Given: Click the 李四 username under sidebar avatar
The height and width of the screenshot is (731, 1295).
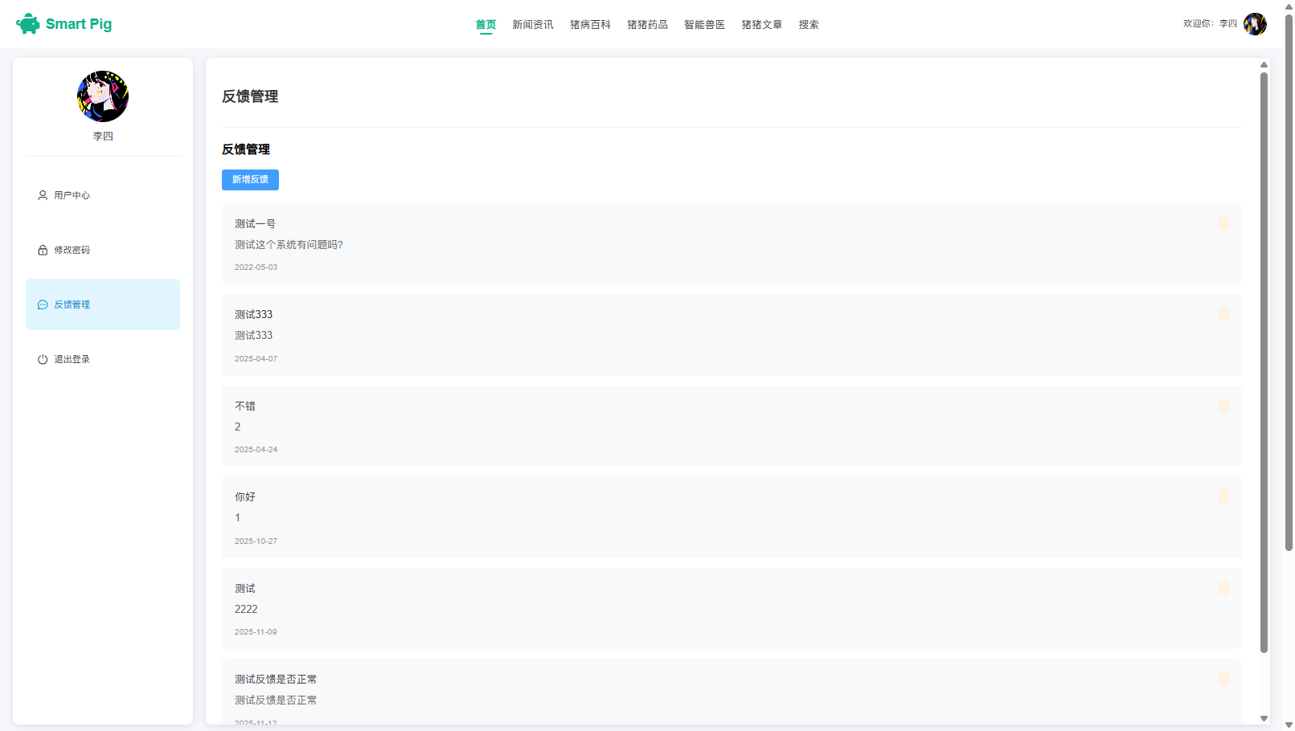Looking at the screenshot, I should (x=103, y=137).
